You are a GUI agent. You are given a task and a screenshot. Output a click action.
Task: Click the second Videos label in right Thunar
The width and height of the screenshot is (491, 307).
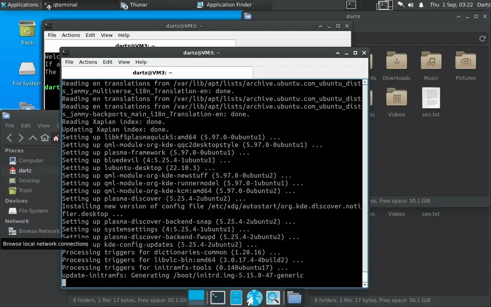pos(396,214)
